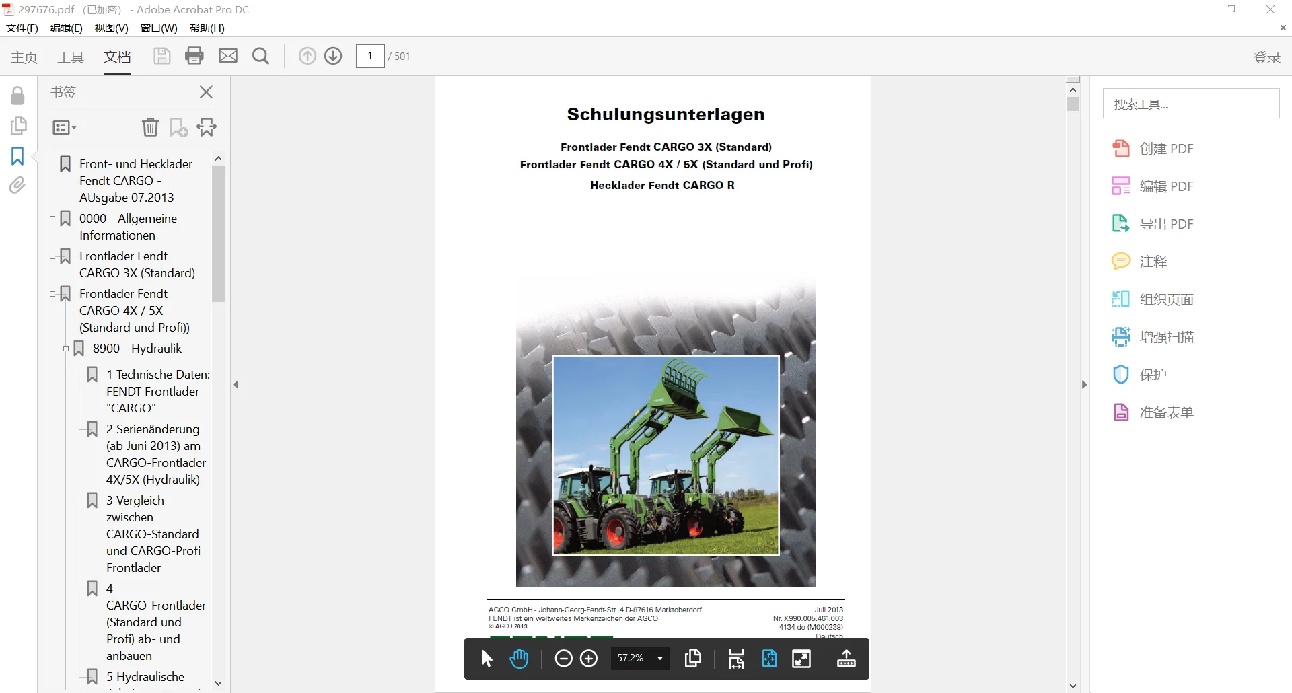Collapse Frontlader Fendt CARGO 4X / 5X node
This screenshot has width=1292, height=693.
point(52,294)
